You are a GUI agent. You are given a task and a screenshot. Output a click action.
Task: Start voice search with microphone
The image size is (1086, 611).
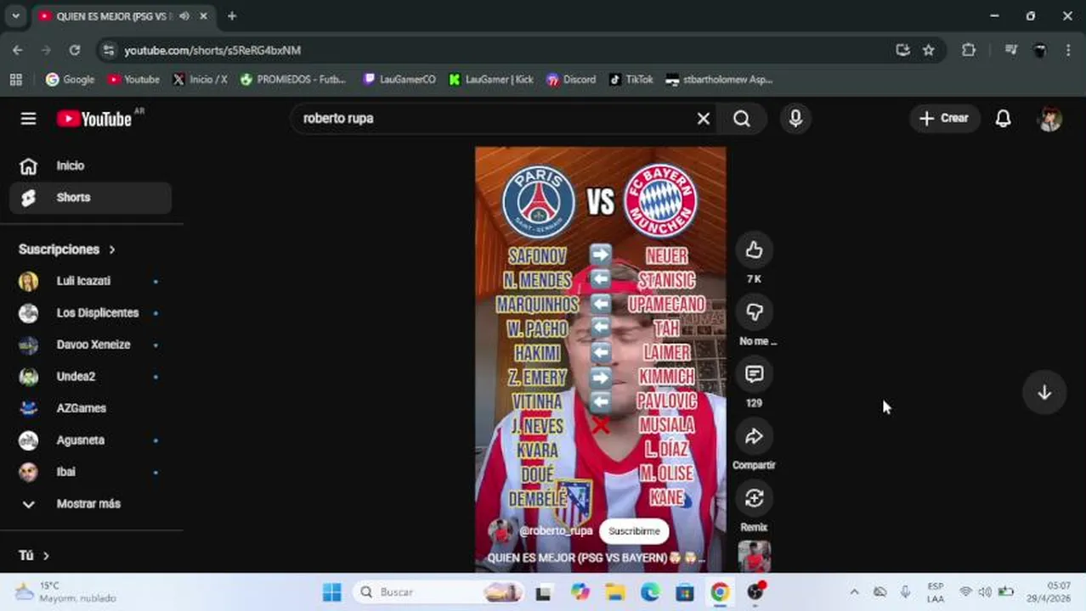click(x=795, y=119)
